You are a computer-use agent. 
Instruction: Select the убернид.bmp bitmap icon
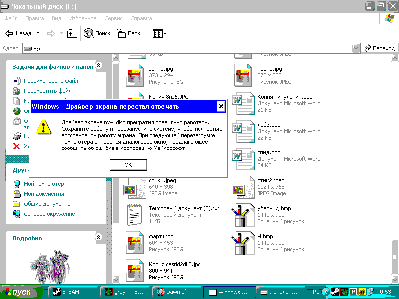click(x=243, y=215)
